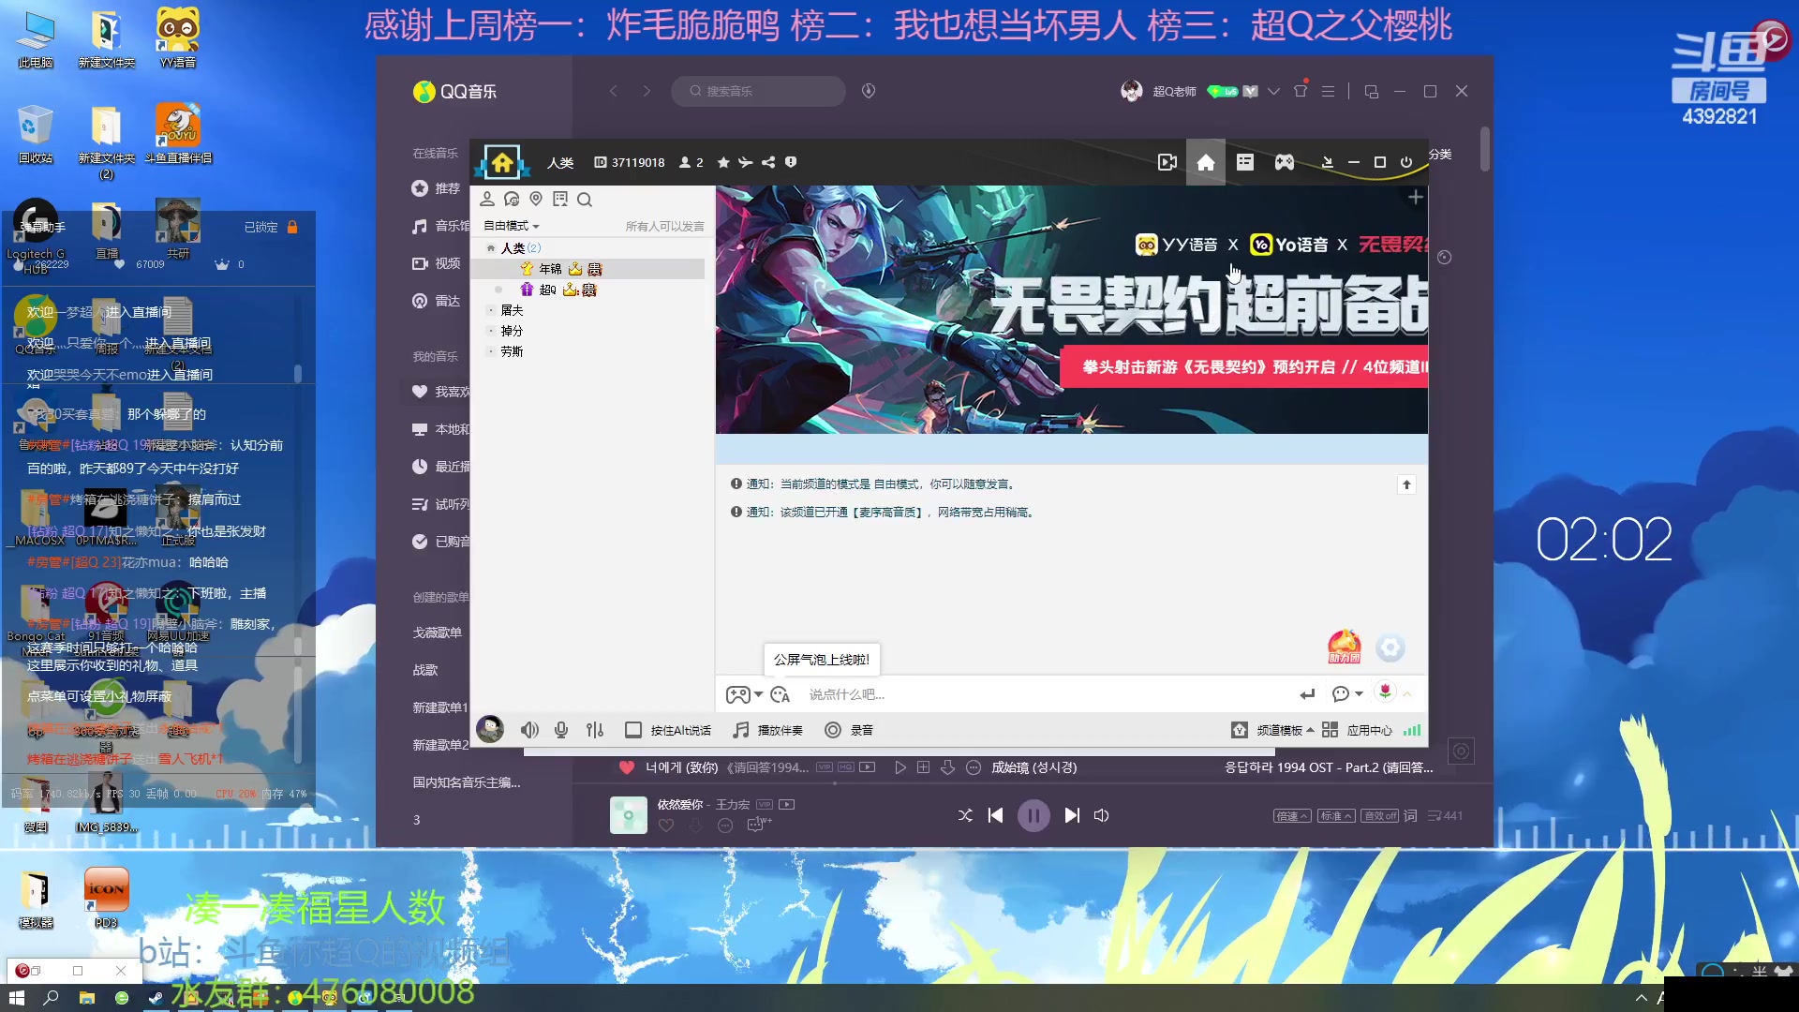Open the 战歌 playlist
The width and height of the screenshot is (1799, 1012).
click(425, 670)
